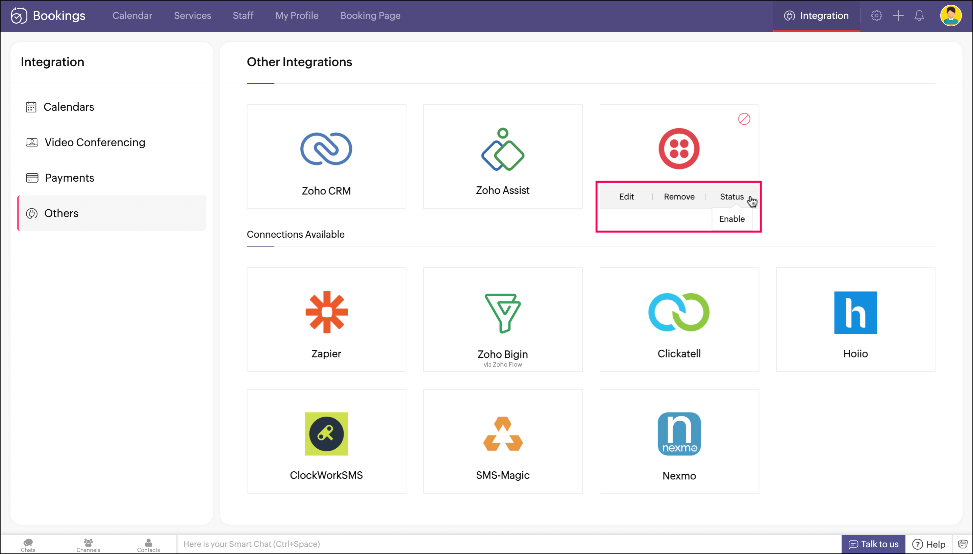This screenshot has height=554, width=973.
Task: Open the Status dropdown on Twilio card
Action: (731, 197)
